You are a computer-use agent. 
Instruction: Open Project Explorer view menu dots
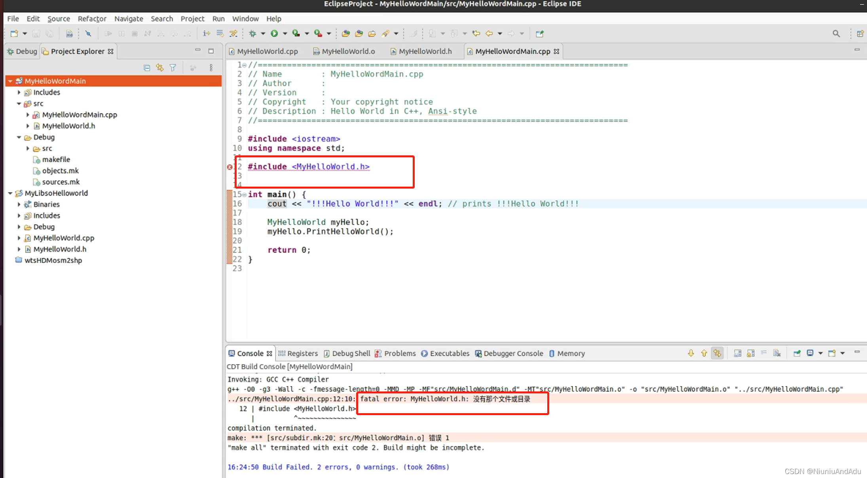pyautogui.click(x=211, y=68)
